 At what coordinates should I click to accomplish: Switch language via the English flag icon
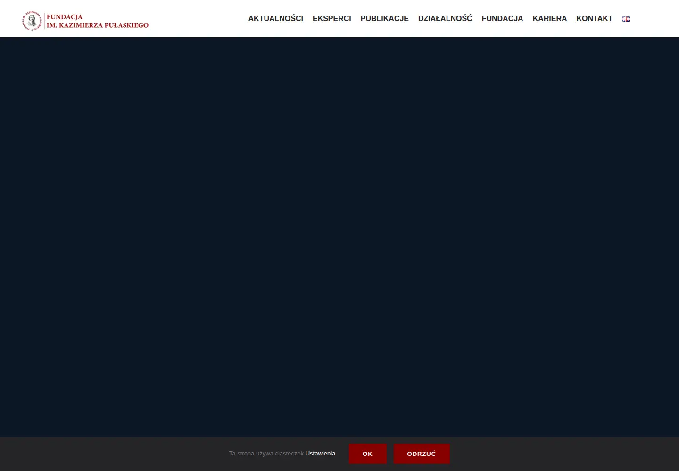click(x=626, y=19)
